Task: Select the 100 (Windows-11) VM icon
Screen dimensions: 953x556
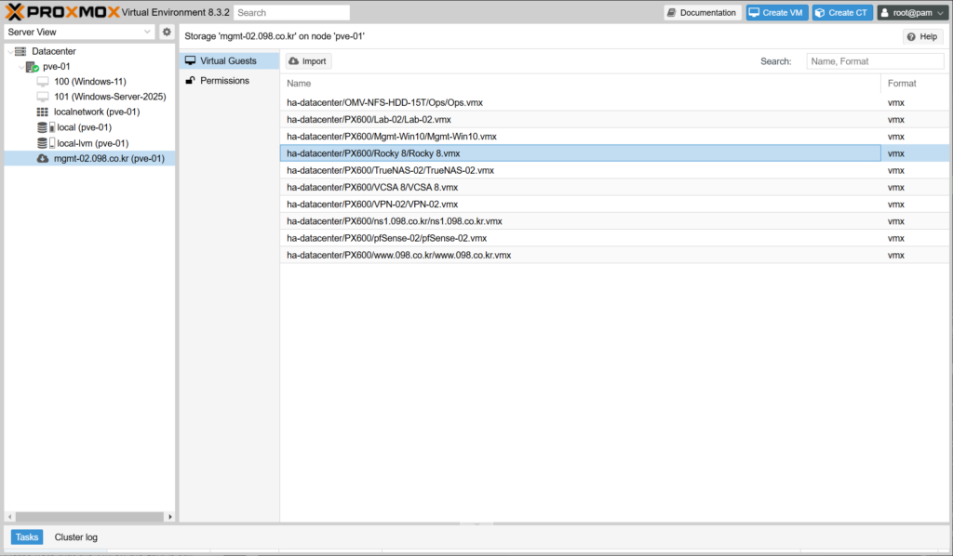Action: (x=43, y=82)
